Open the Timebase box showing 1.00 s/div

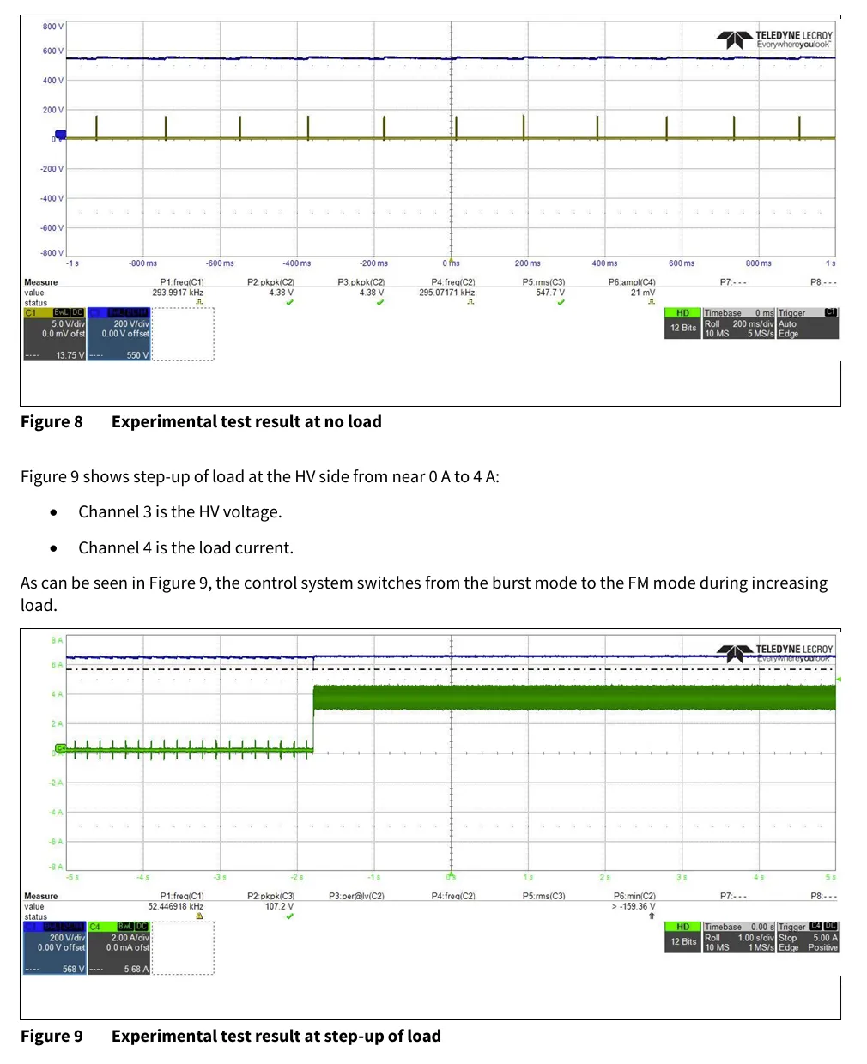pyautogui.click(x=739, y=937)
